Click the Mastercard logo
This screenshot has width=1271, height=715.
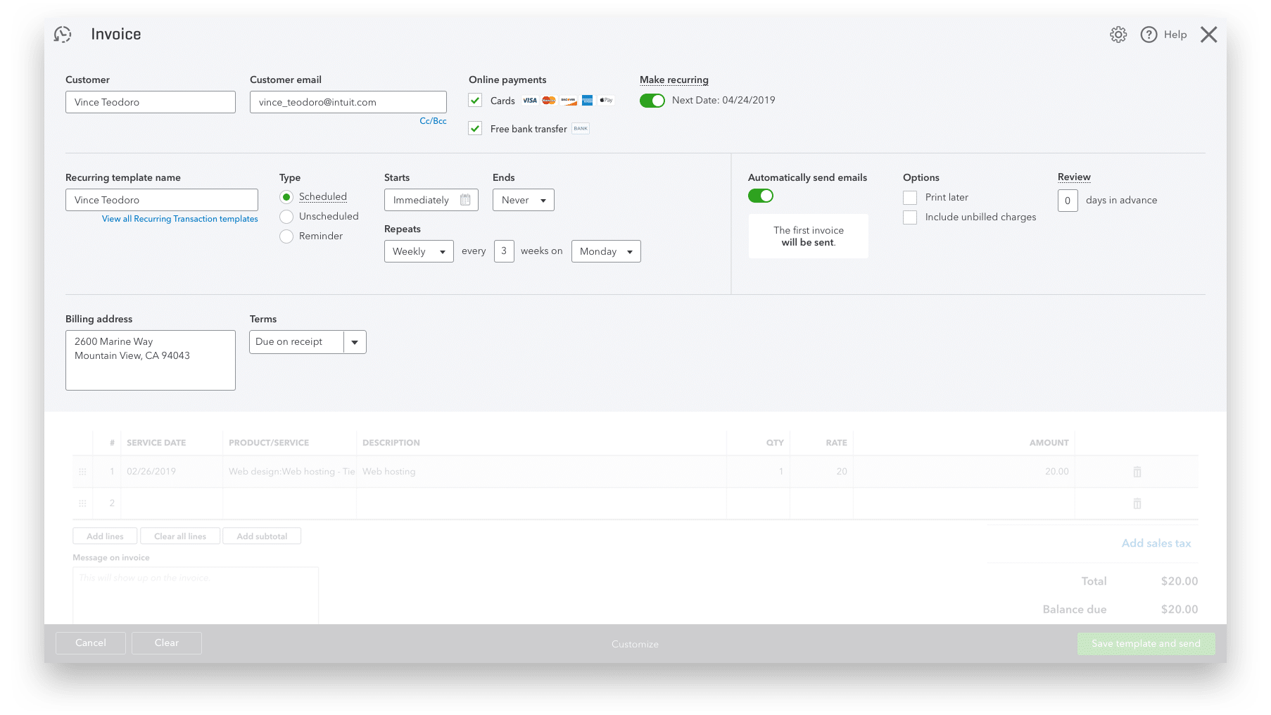click(549, 101)
